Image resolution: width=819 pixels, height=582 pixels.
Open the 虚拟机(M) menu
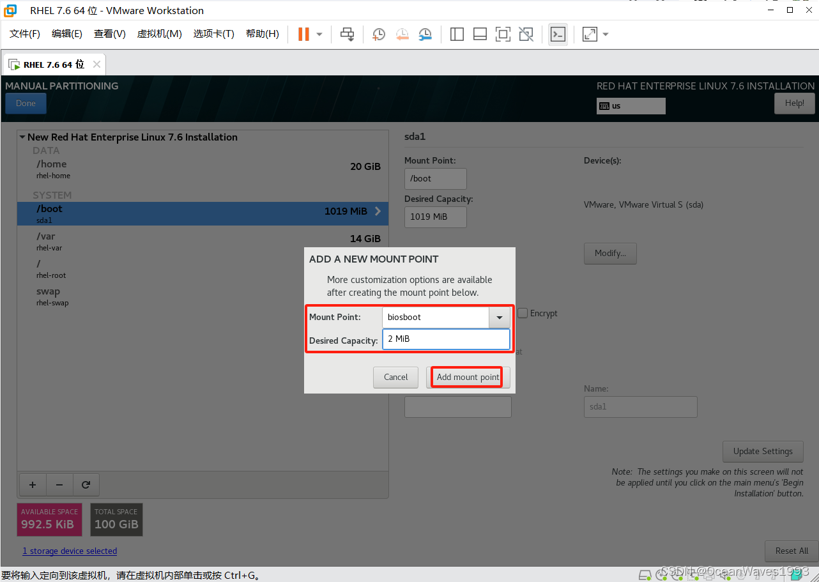point(160,34)
